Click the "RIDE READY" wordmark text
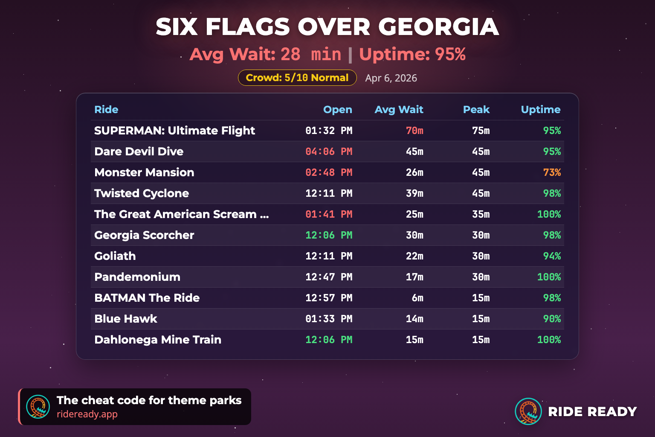Image resolution: width=655 pixels, height=437 pixels. [592, 411]
